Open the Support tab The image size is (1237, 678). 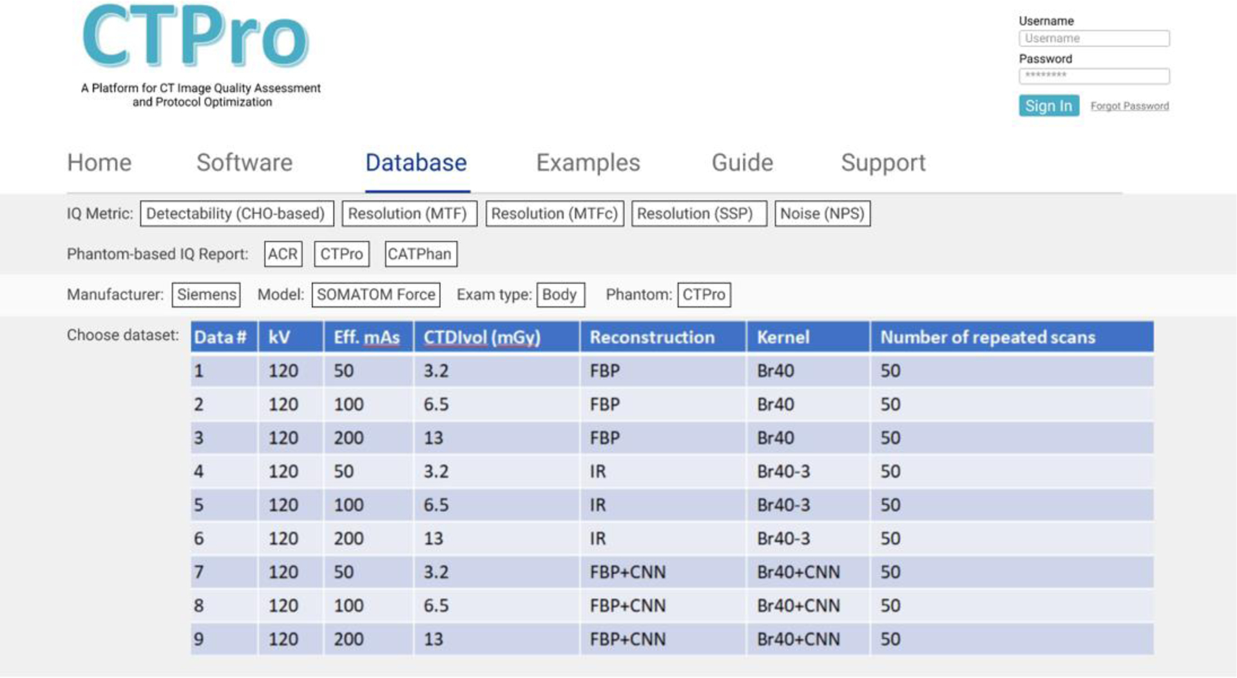click(x=883, y=163)
